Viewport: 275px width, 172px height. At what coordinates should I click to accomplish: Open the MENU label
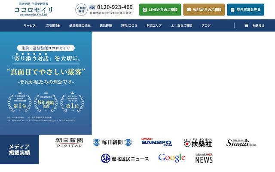pos(258,26)
